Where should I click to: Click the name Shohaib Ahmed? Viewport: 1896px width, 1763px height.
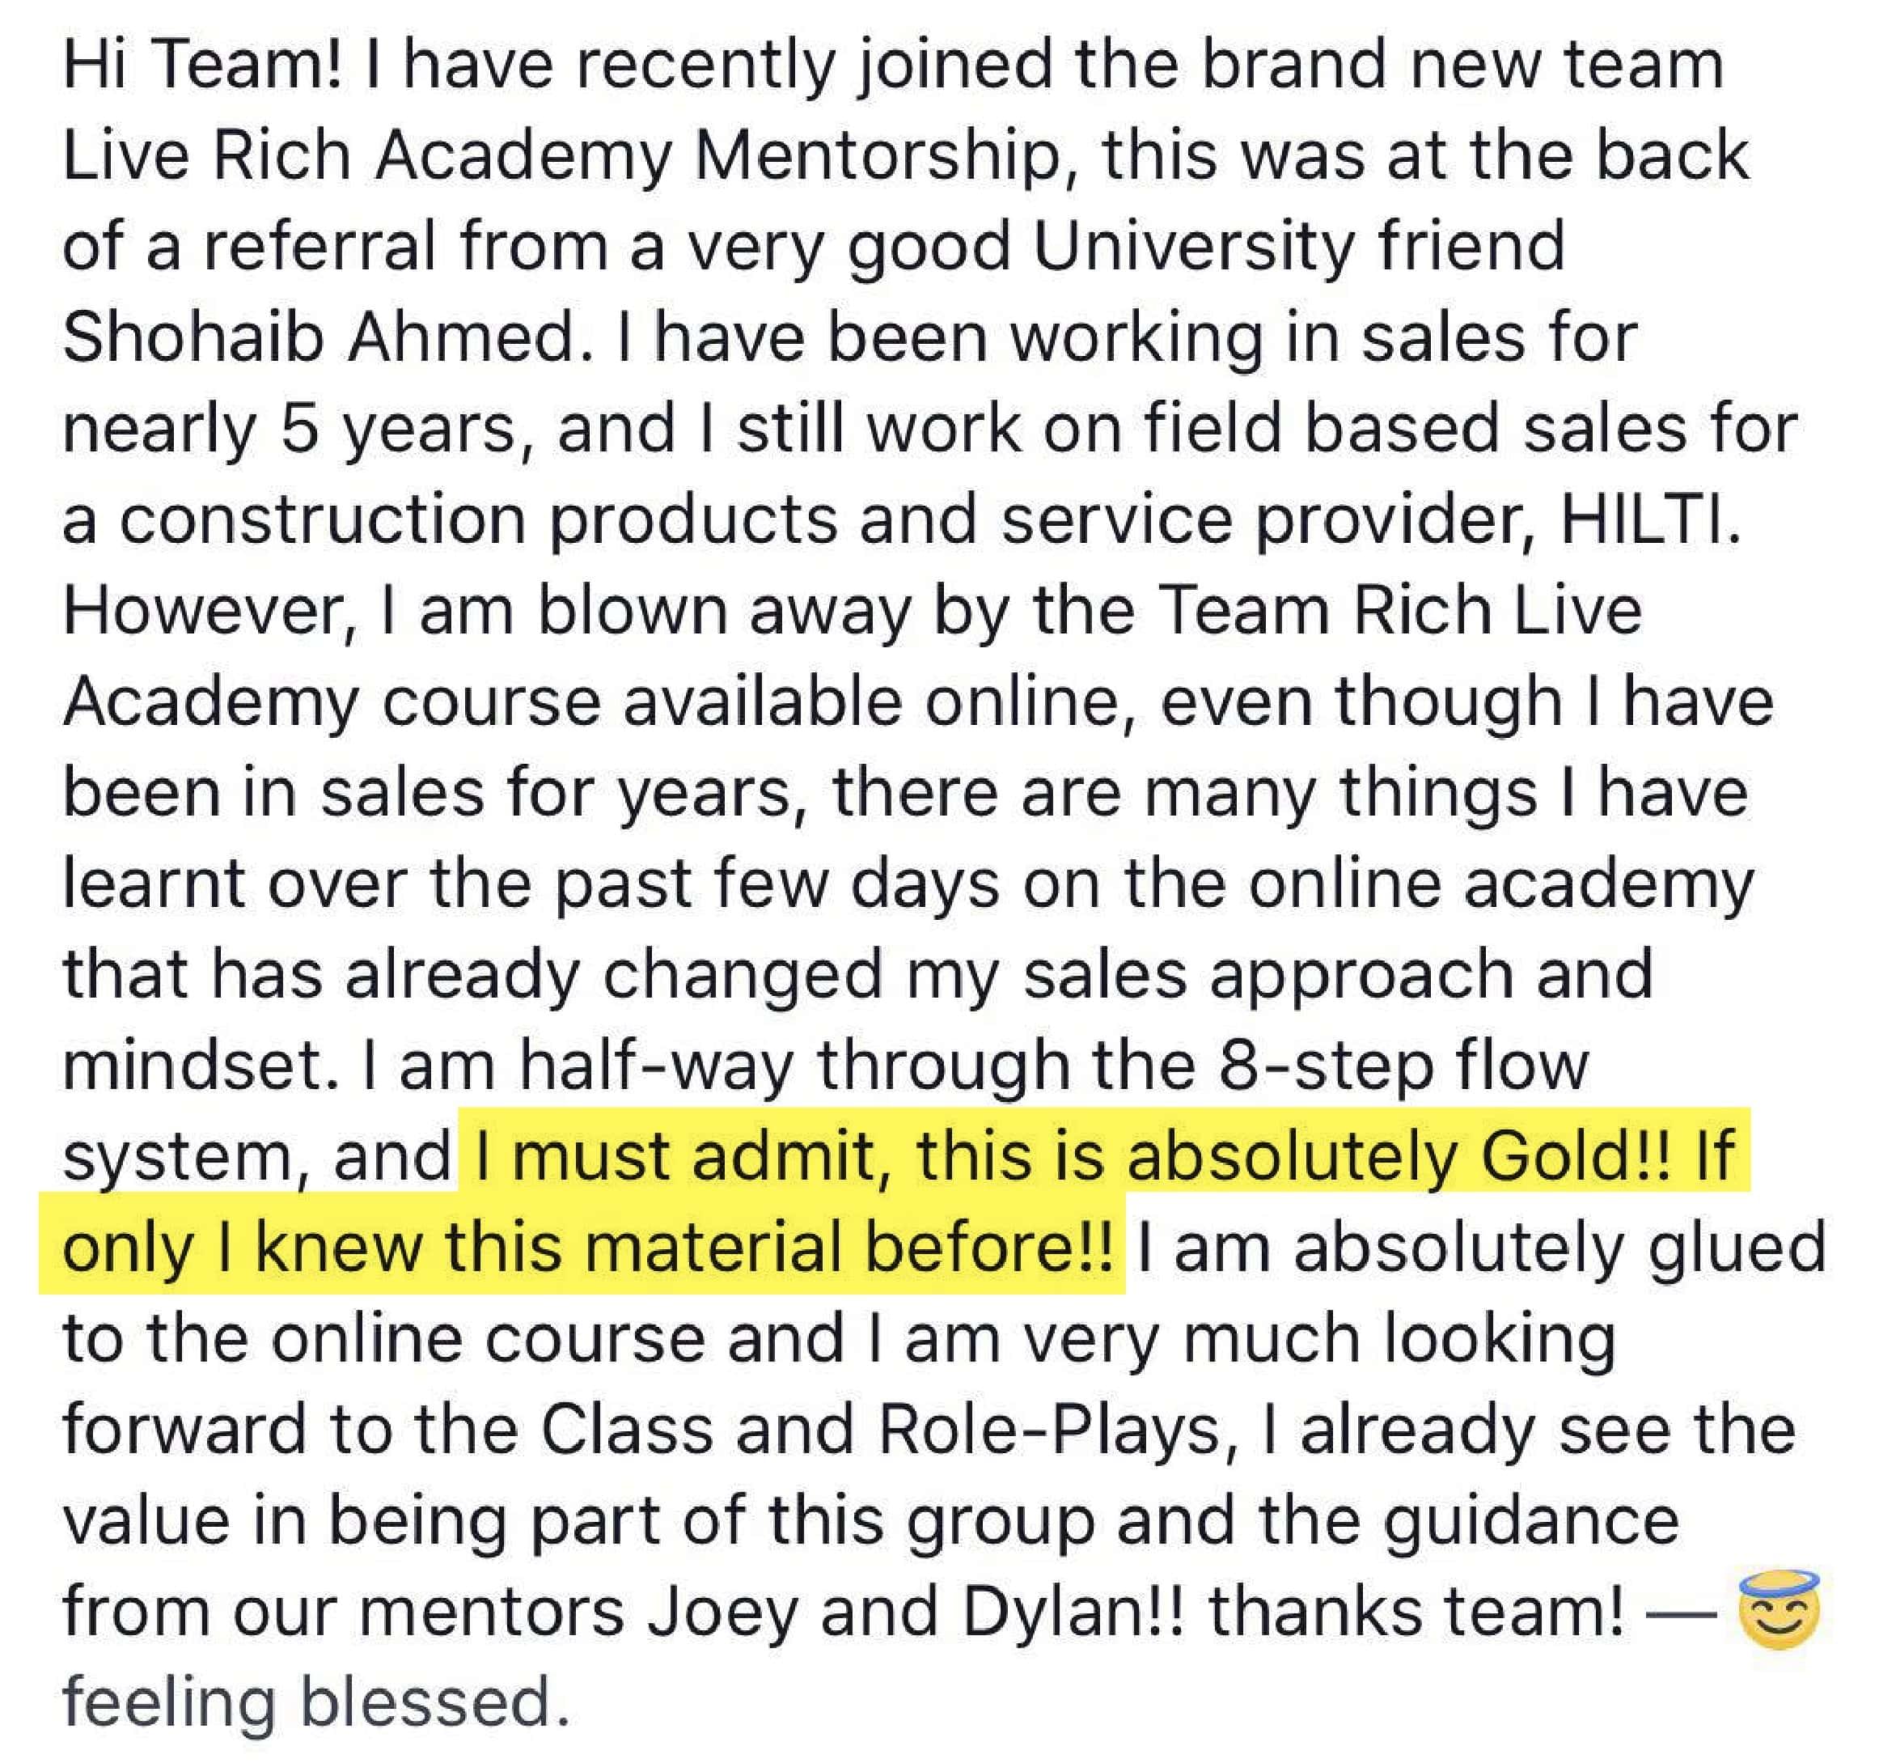(x=320, y=339)
